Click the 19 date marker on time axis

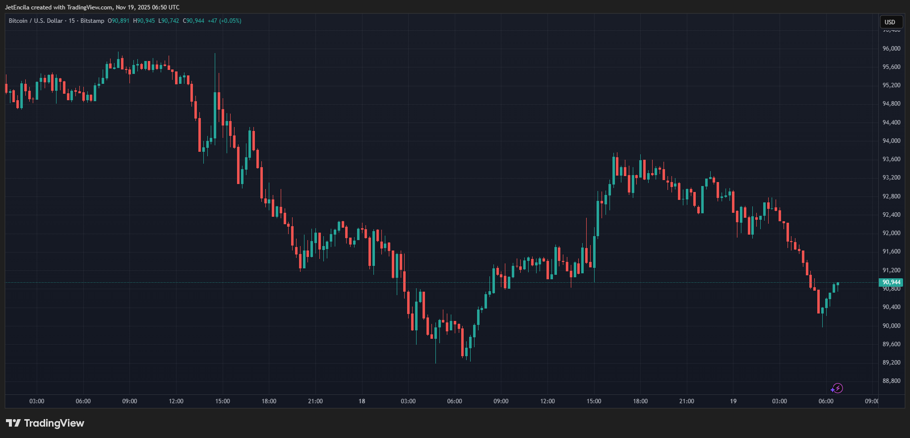(x=733, y=401)
